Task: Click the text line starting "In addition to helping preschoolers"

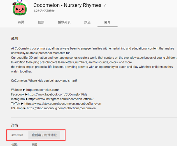Action: tap(72, 62)
